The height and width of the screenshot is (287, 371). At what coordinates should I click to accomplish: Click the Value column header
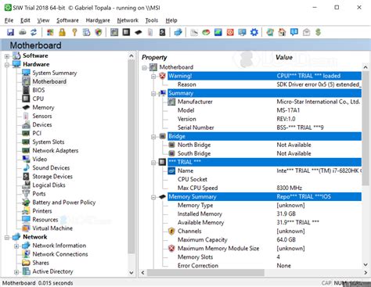click(284, 57)
